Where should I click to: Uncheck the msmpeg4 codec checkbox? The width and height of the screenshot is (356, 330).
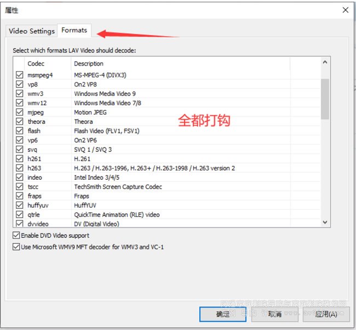click(x=20, y=75)
